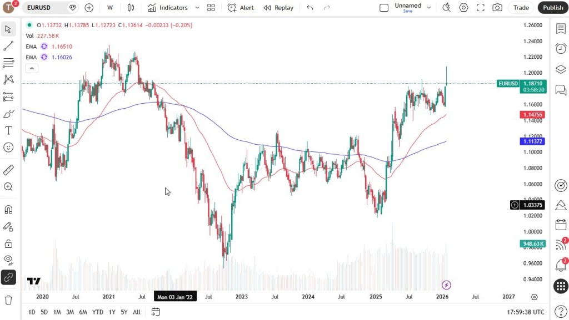Choose the Brush drawing tool
569x320 pixels.
point(8,114)
